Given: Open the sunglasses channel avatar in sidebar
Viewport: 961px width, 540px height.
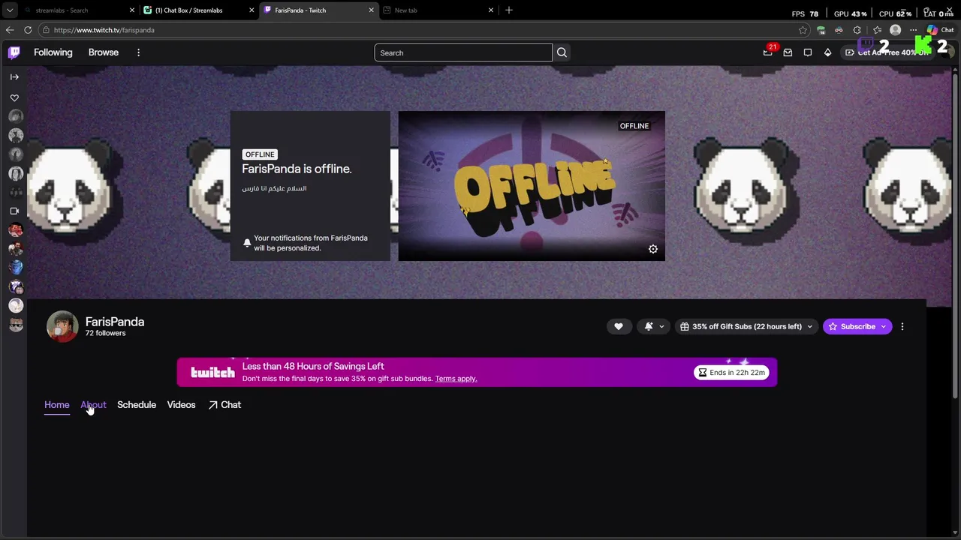Looking at the screenshot, I should (16, 324).
